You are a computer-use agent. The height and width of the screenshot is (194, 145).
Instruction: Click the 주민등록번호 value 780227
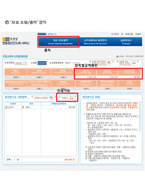pyautogui.click(x=68, y=63)
